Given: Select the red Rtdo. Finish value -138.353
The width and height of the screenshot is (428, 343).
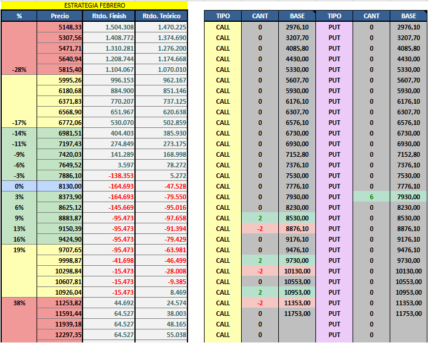Looking at the screenshot, I should (109, 176).
